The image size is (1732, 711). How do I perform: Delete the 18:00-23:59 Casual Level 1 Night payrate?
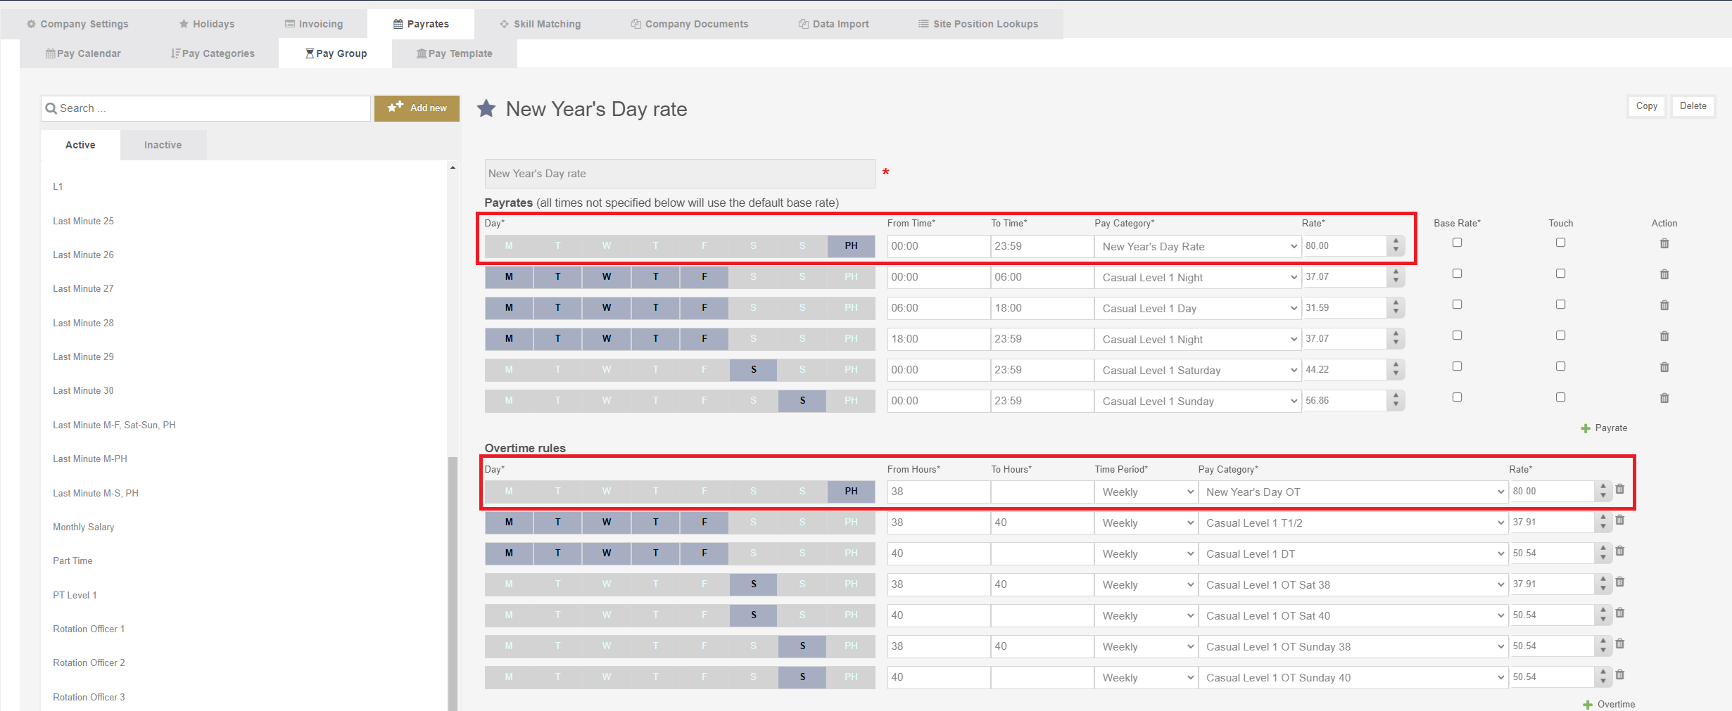(x=1664, y=336)
